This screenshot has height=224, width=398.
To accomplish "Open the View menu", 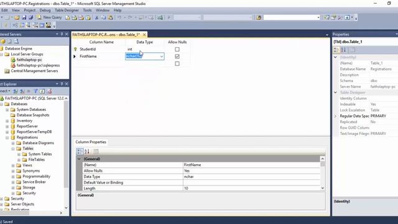I will click(16, 11).
